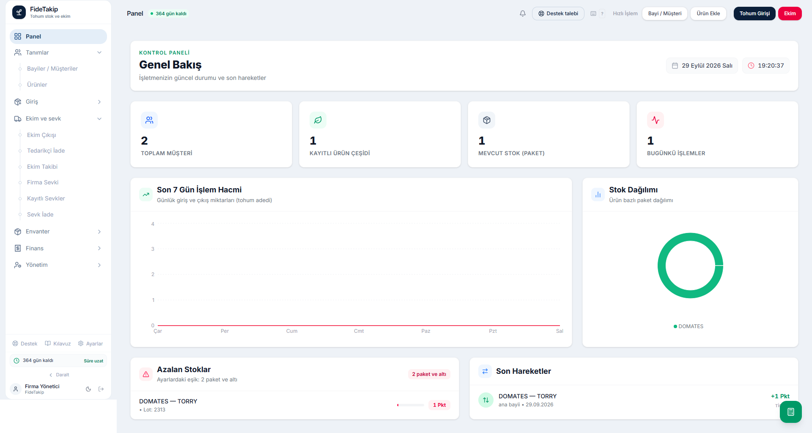
Task: Click the activity icon in Bugünkü İşlemler card
Action: pyautogui.click(x=656, y=120)
